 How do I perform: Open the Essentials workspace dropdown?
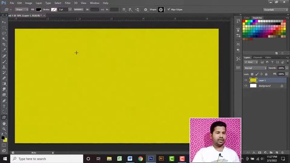point(275,10)
